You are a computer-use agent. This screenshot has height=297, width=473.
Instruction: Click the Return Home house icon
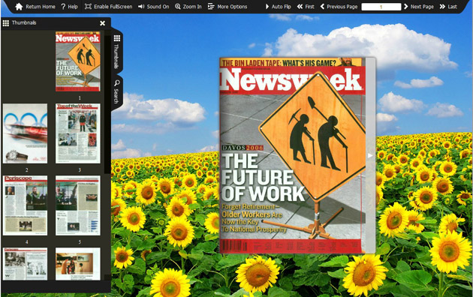click(x=19, y=6)
